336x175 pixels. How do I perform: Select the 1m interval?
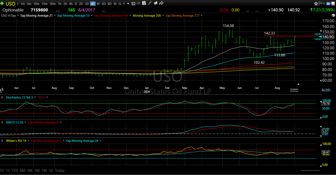point(23,4)
